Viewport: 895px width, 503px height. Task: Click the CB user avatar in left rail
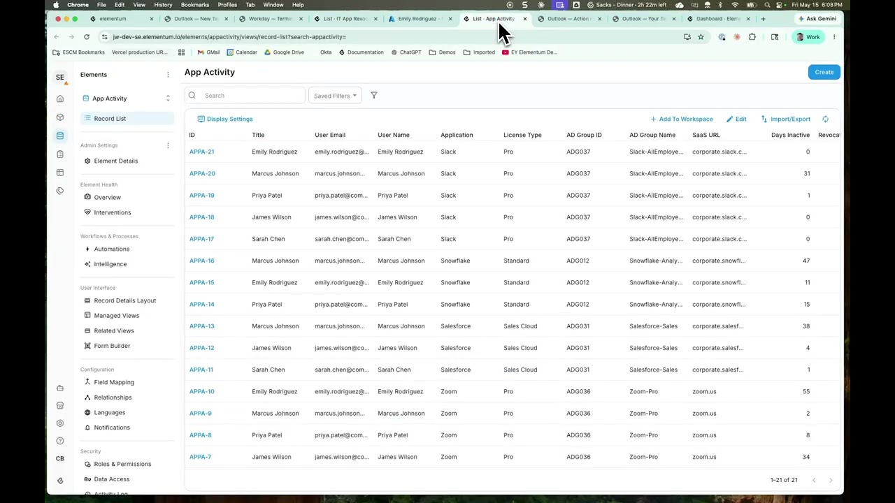(x=60, y=459)
